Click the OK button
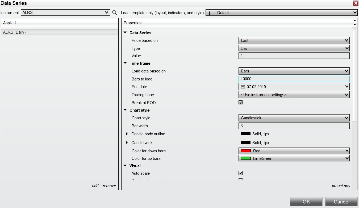 point(306,202)
